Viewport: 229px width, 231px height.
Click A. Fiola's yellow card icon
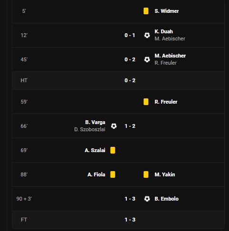click(x=113, y=174)
